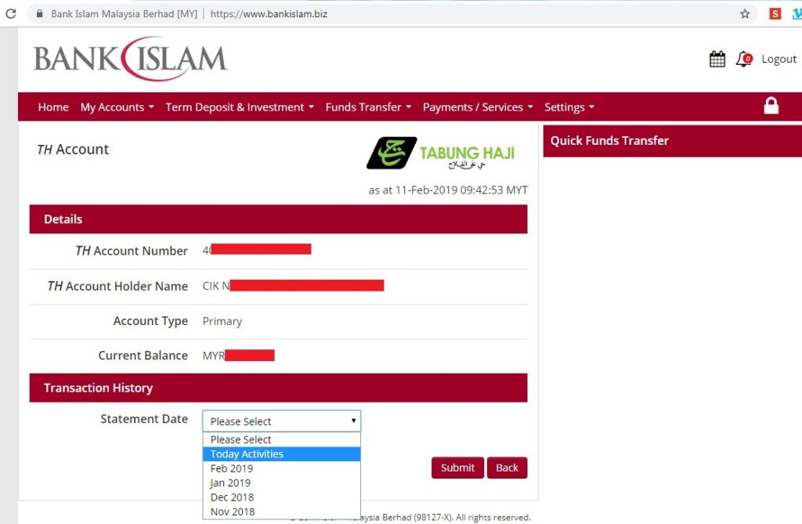Click the secure padlock icon in address bar
Image resolution: width=802 pixels, height=524 pixels.
[x=39, y=14]
